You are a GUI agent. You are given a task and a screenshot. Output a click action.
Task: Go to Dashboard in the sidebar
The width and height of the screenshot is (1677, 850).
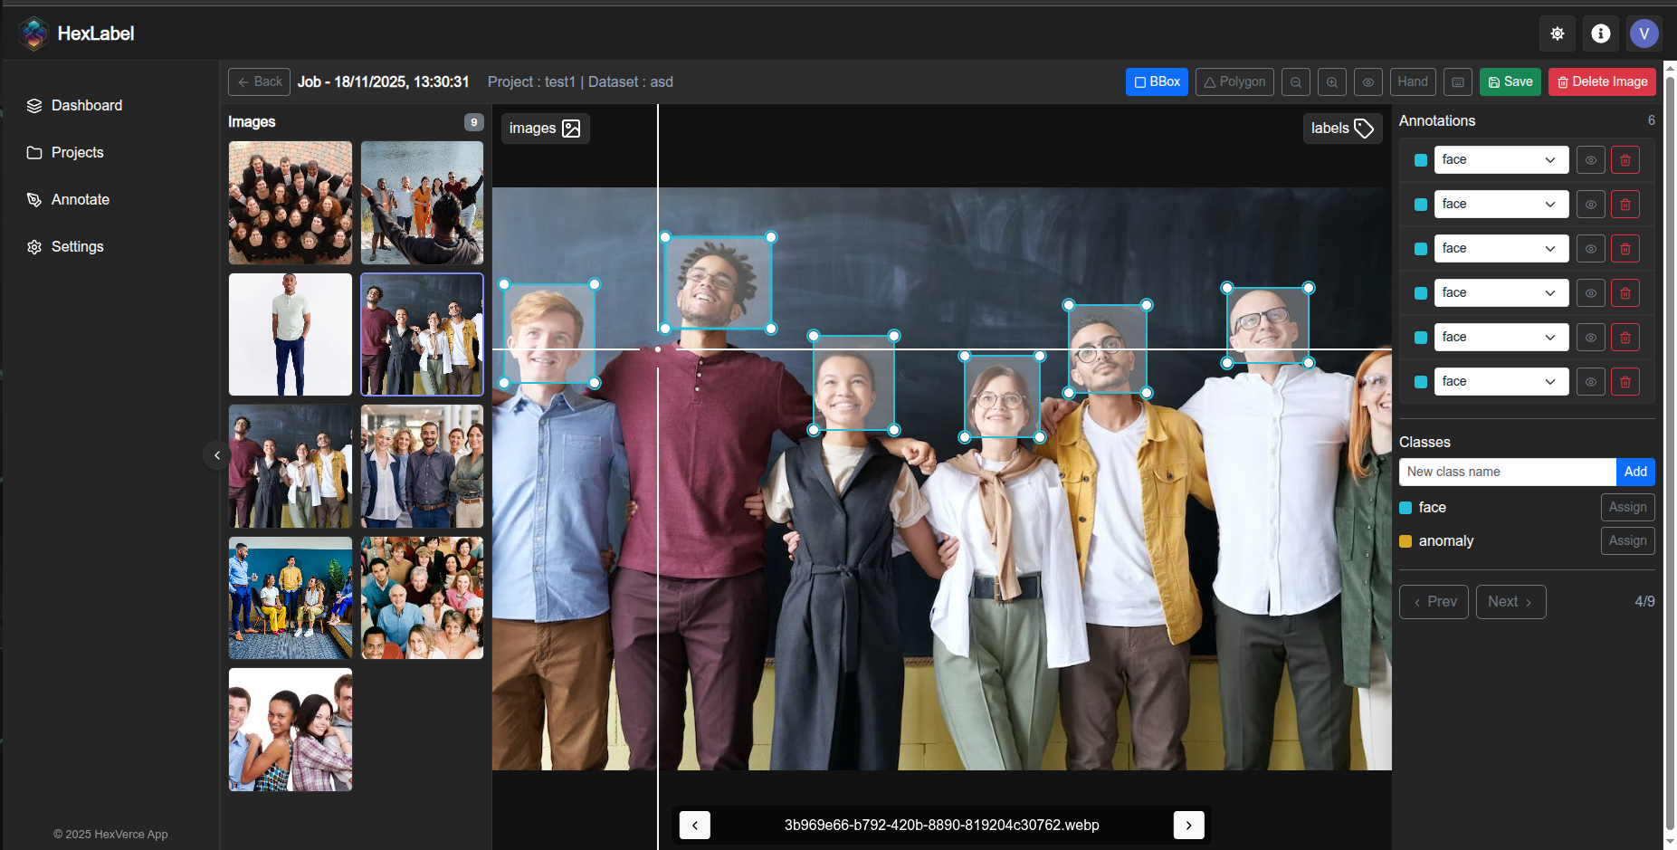(x=86, y=105)
